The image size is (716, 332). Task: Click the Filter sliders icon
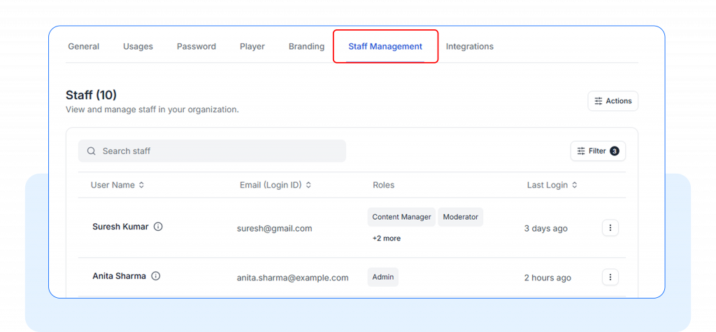(x=581, y=151)
